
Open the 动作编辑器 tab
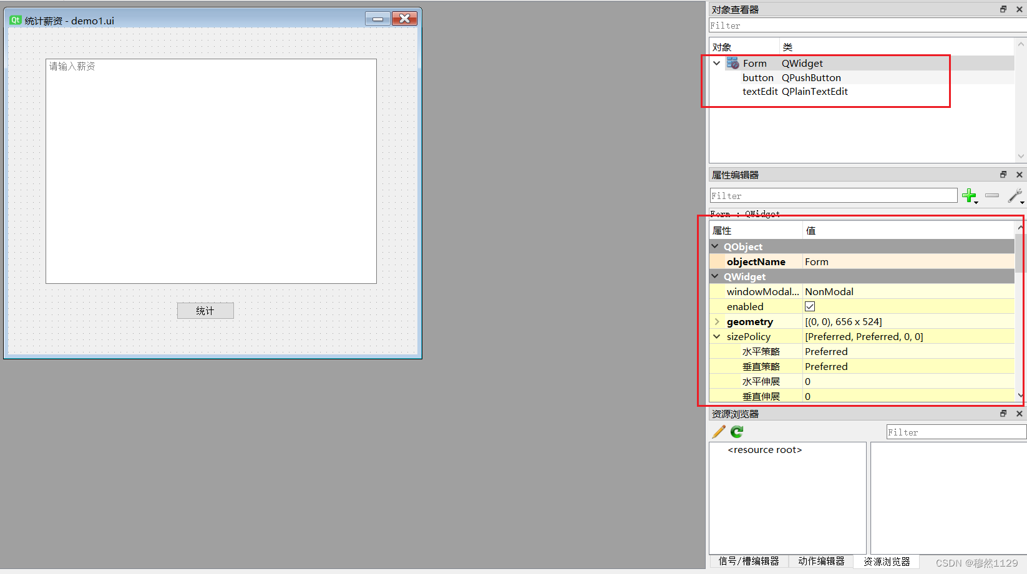[x=820, y=561]
